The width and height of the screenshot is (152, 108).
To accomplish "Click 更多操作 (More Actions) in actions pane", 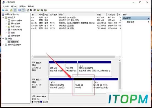I will coord(131,22).
